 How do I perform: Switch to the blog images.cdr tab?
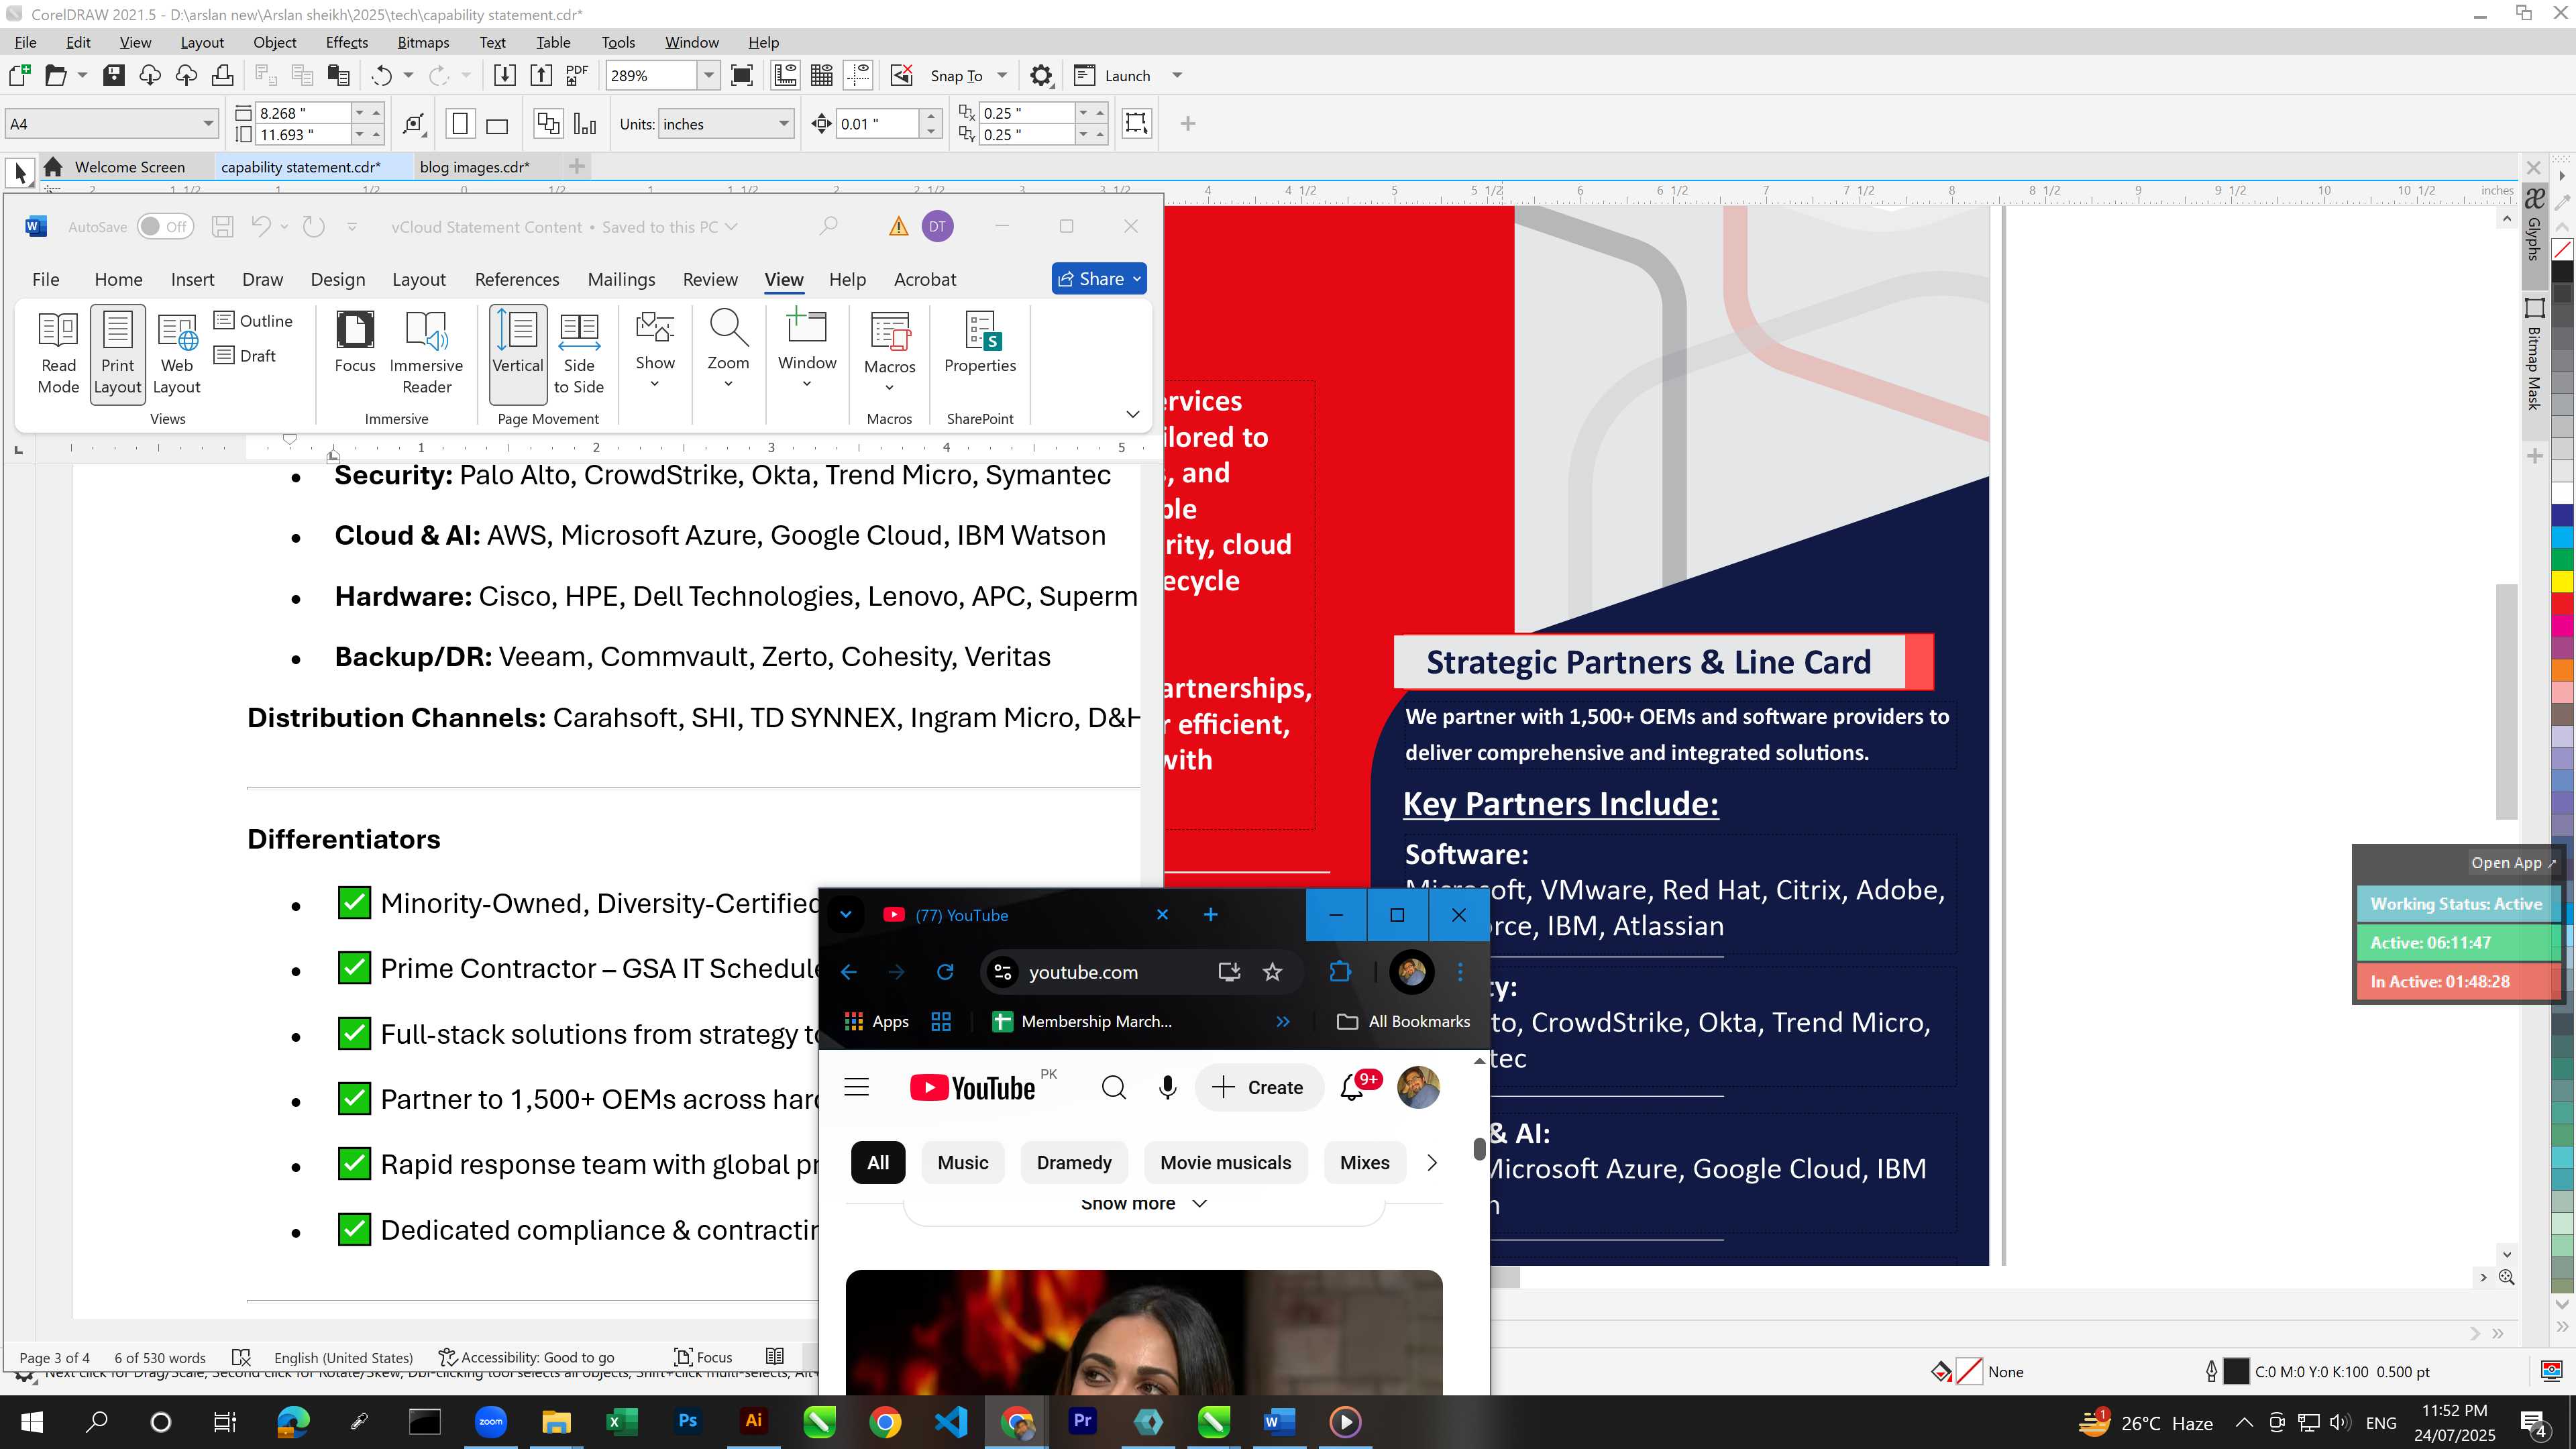tap(474, 167)
